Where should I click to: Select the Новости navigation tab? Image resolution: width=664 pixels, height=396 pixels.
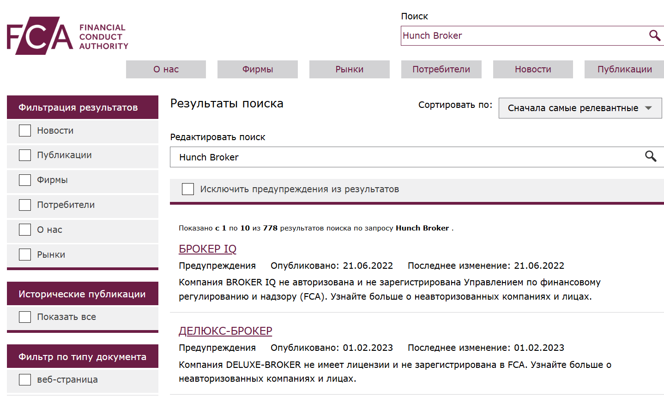click(x=532, y=69)
